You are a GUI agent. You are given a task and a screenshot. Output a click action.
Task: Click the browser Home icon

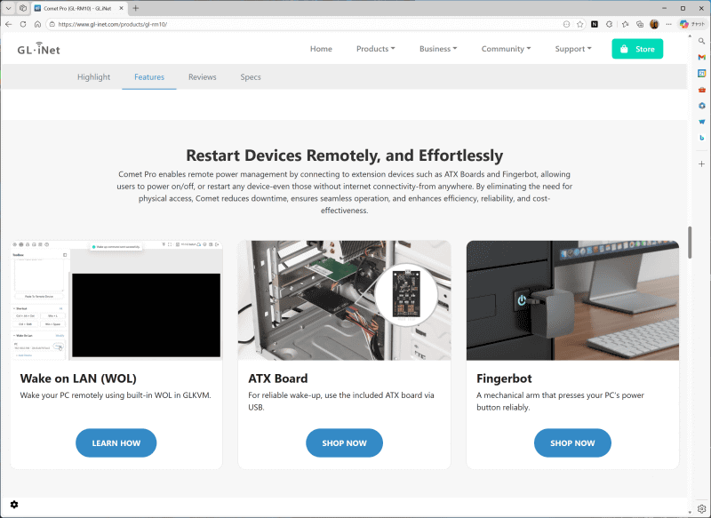pyautogui.click(x=37, y=24)
